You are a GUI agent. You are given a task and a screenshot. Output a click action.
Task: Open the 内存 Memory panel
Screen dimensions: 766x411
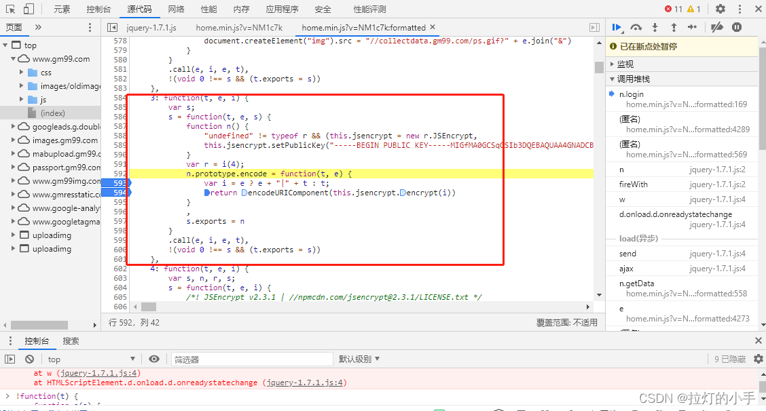[x=241, y=9]
